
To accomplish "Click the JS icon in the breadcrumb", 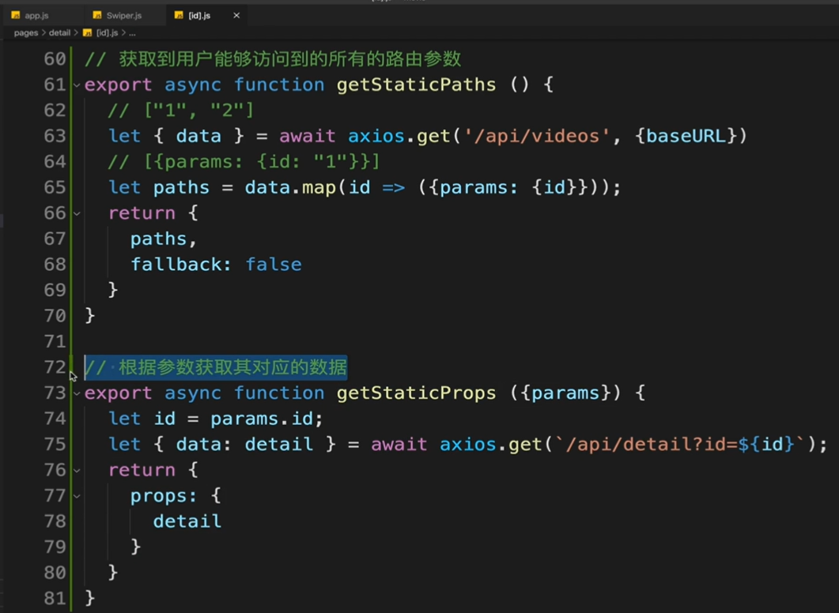I will point(87,33).
